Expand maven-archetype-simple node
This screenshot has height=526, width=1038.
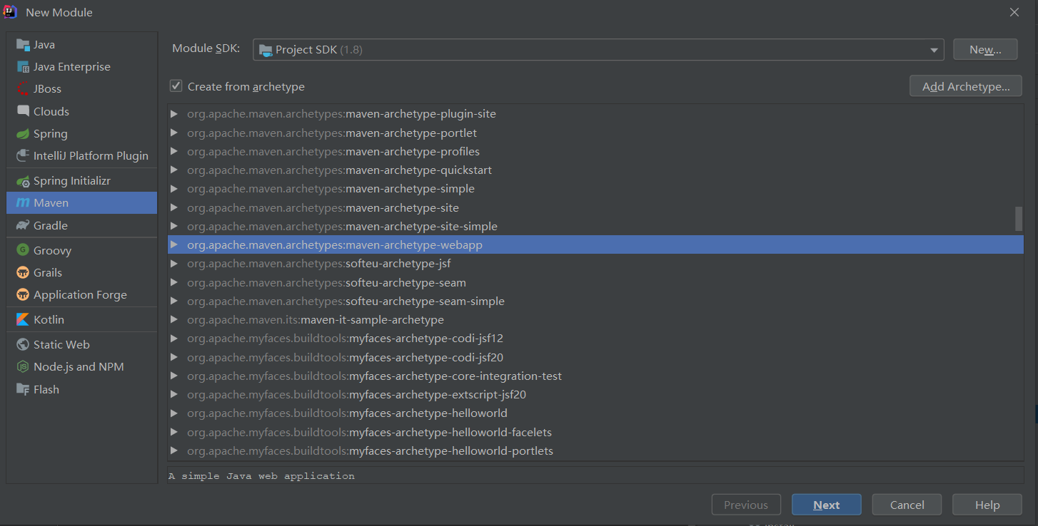click(x=174, y=188)
